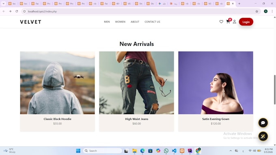The height and width of the screenshot is (155, 276).
Task: Open the Wi-Fi network tray icon
Action: [x=250, y=151]
